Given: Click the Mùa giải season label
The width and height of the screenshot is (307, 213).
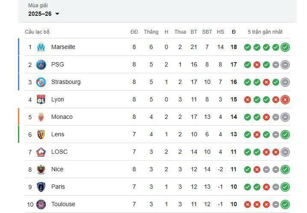Looking at the screenshot, I should (x=38, y=6).
